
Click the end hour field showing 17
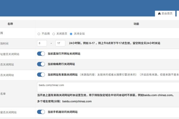pyautogui.click(x=60, y=43)
